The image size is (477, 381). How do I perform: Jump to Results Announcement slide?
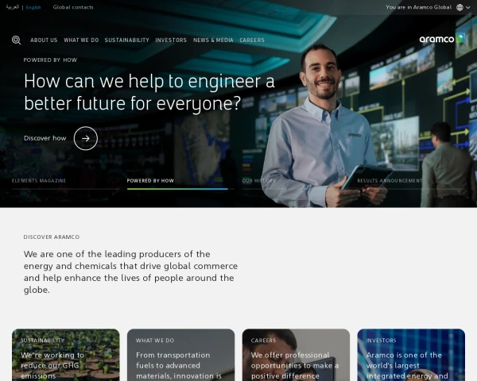pyautogui.click(x=390, y=181)
